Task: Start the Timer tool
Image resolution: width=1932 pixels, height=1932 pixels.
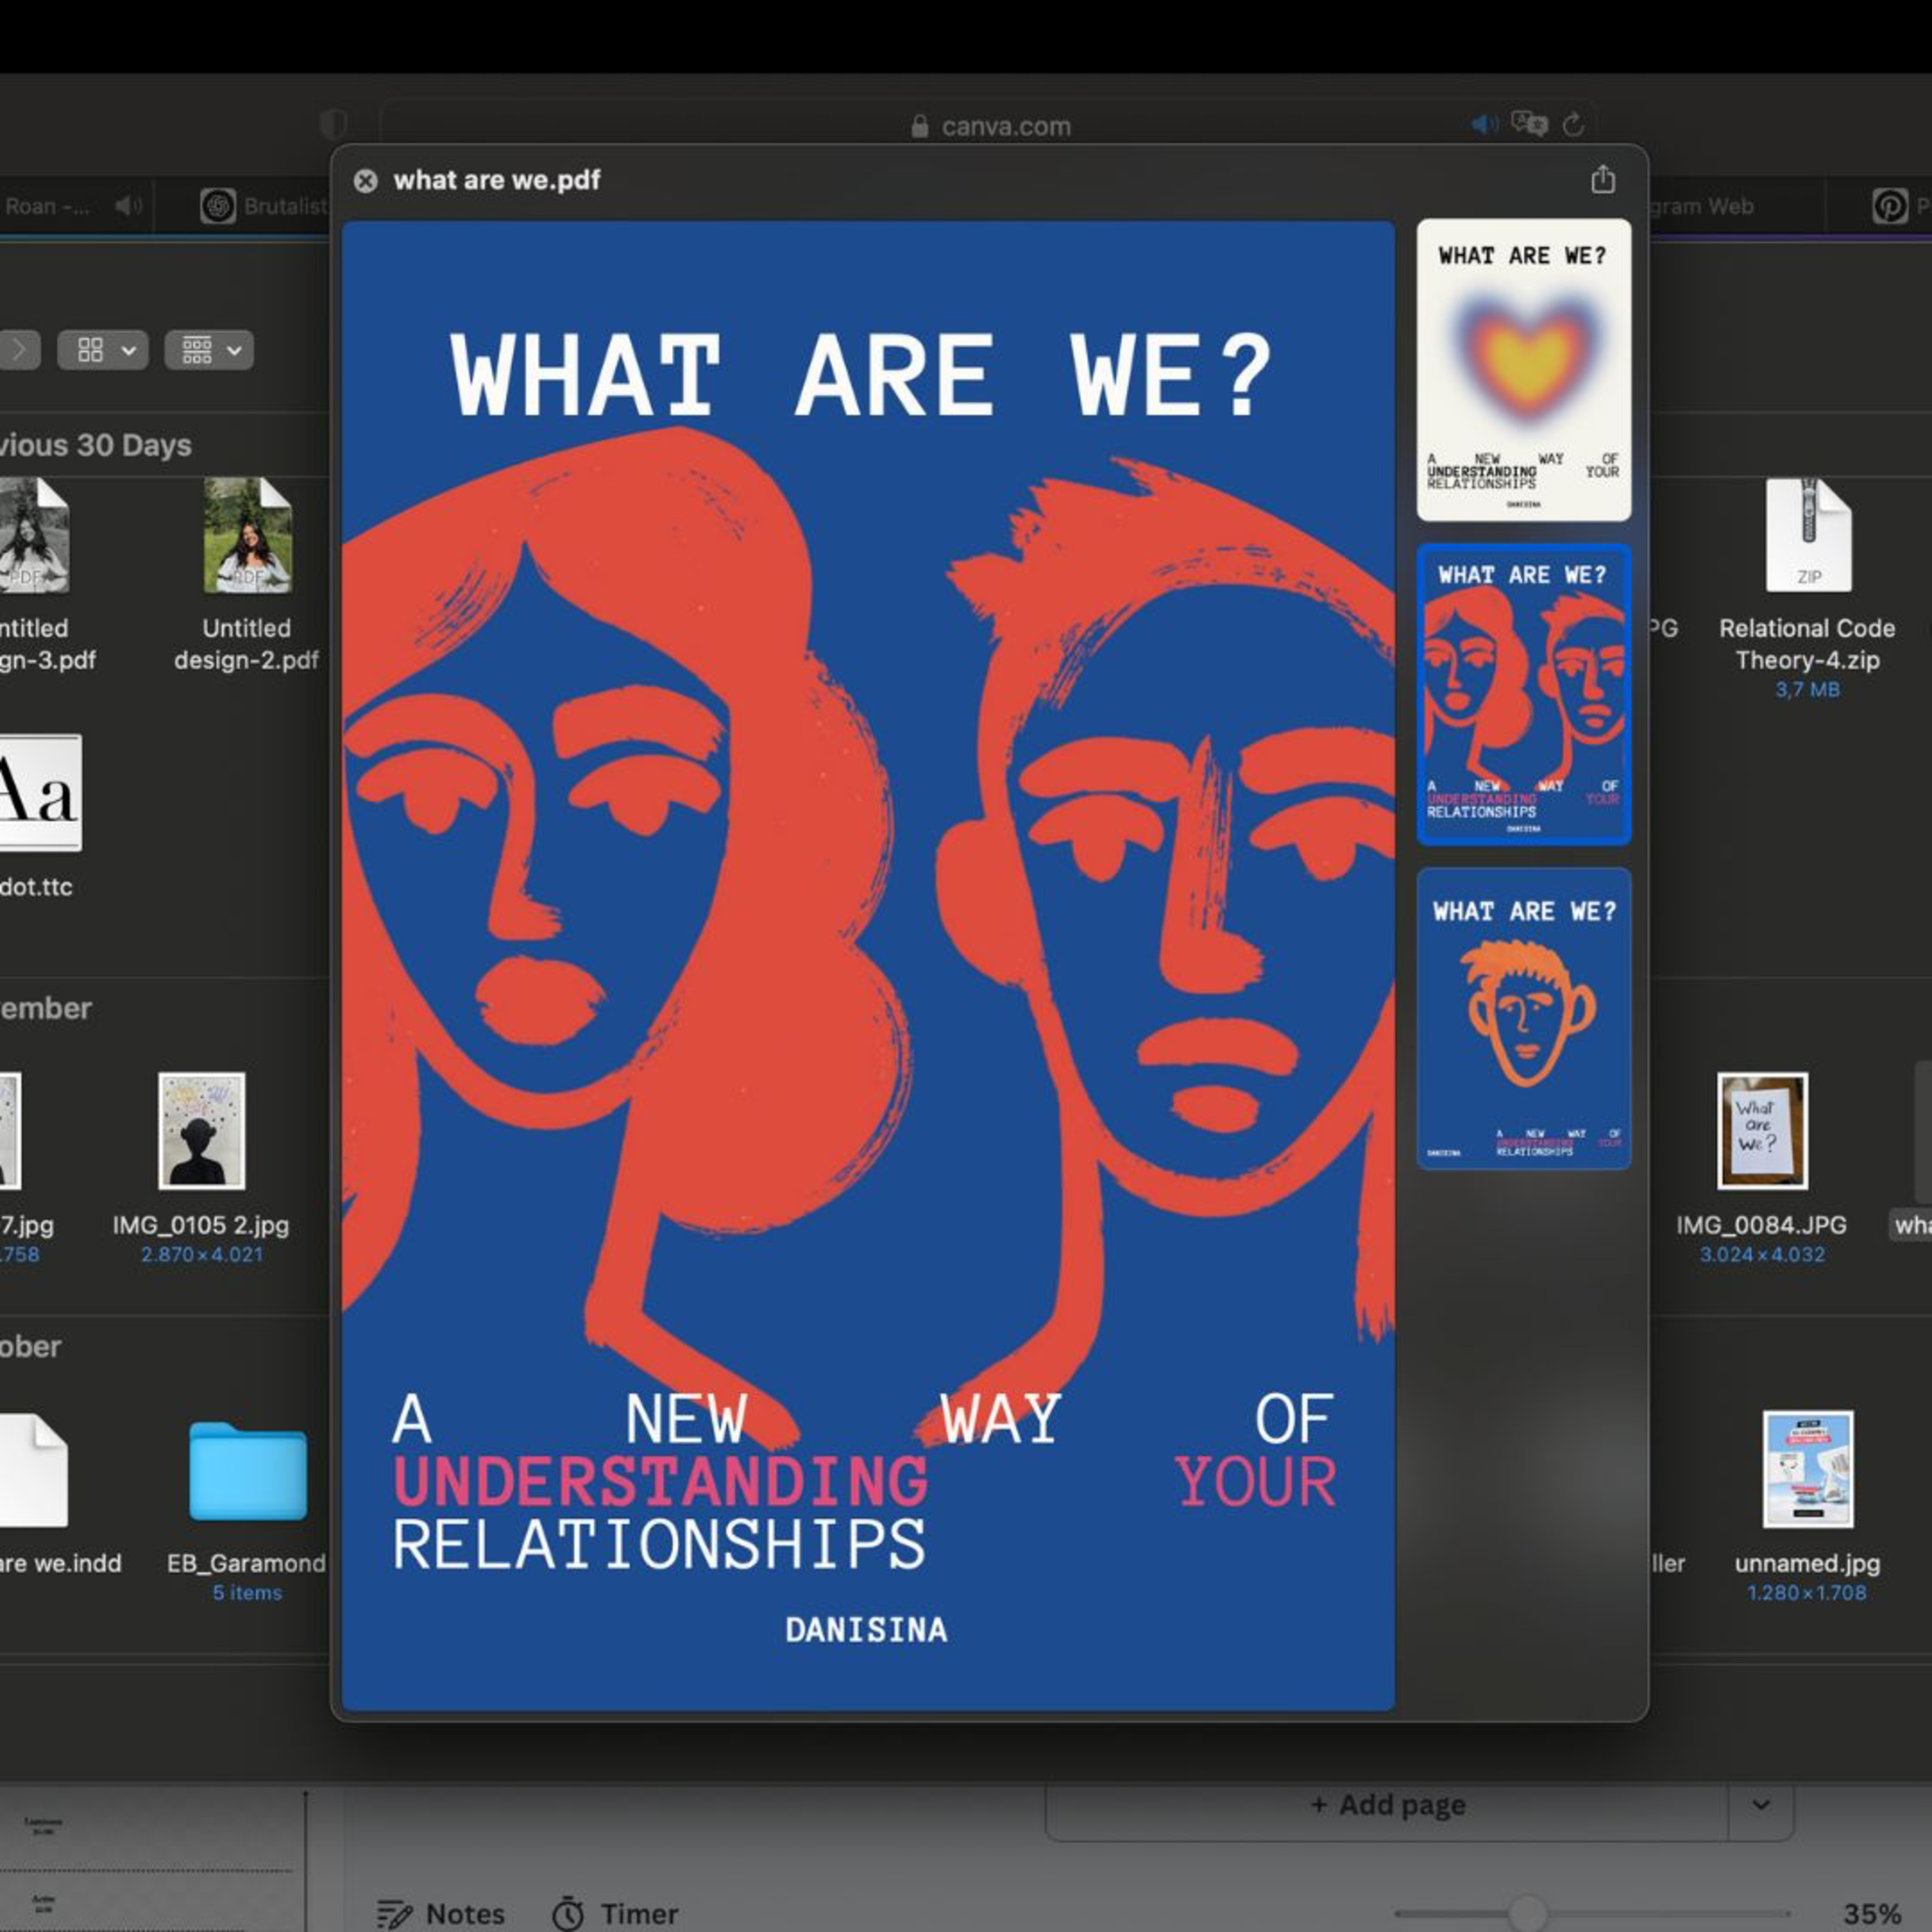Action: [615, 1913]
